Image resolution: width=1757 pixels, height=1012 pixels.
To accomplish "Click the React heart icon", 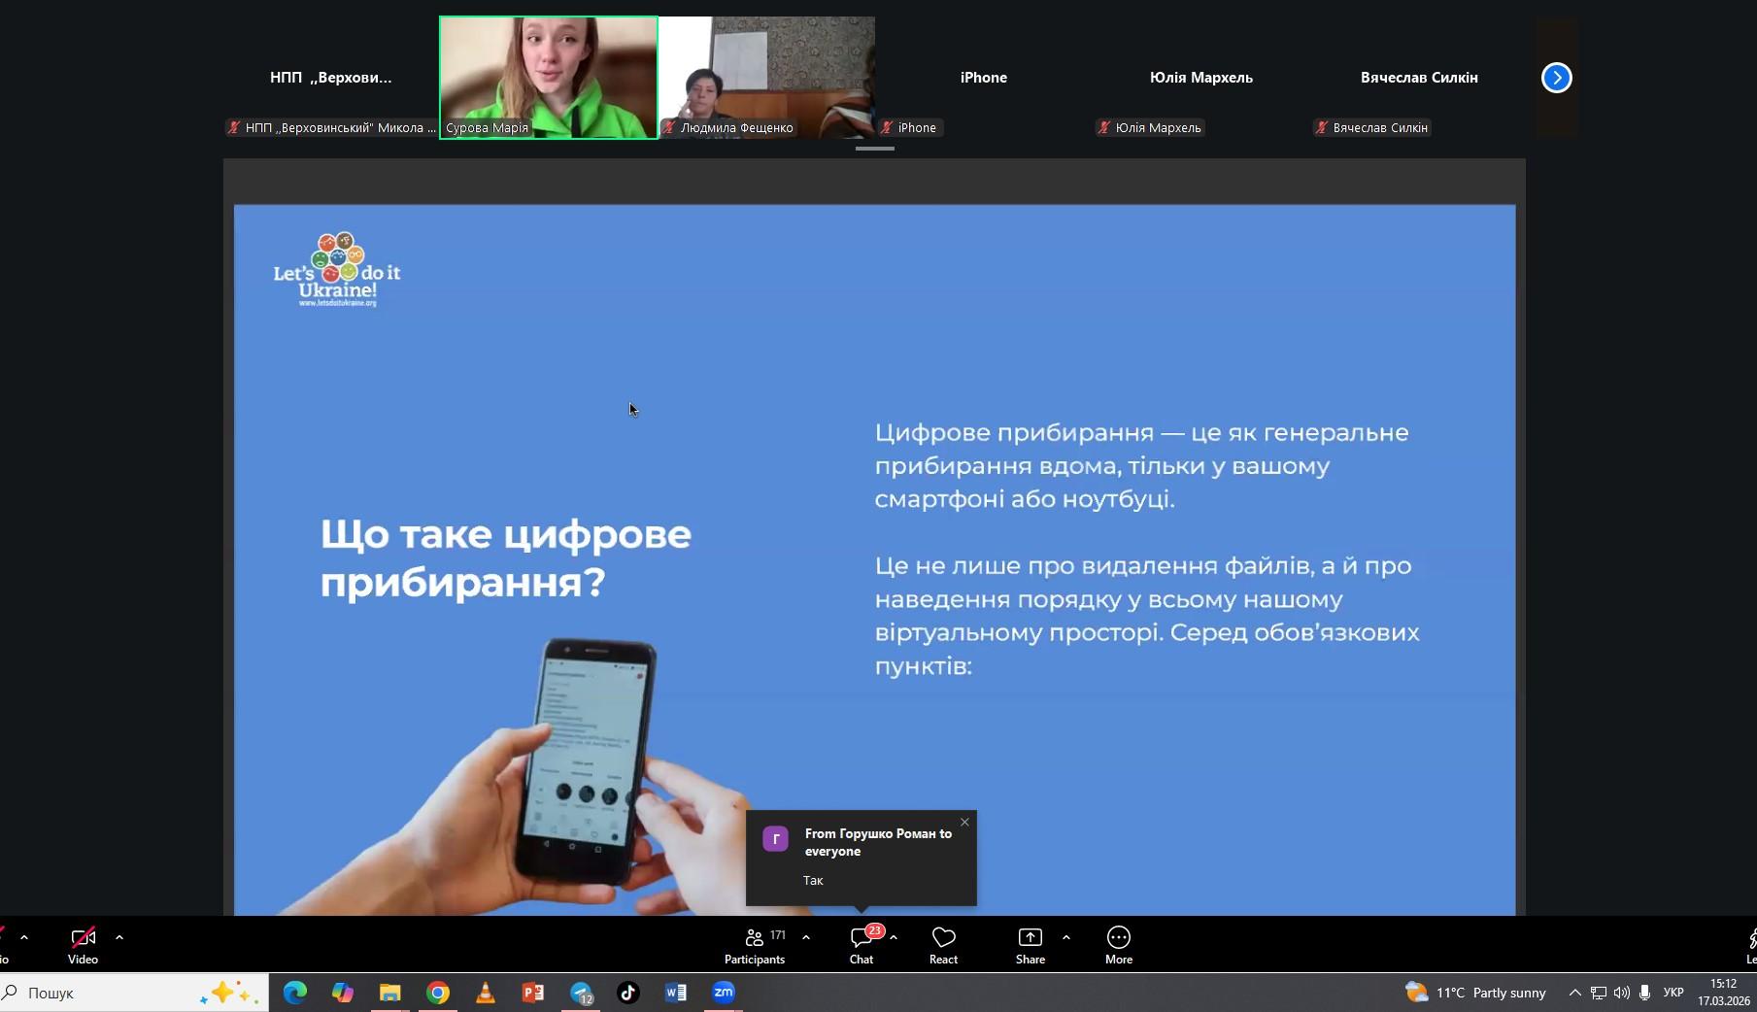I will pos(943,945).
